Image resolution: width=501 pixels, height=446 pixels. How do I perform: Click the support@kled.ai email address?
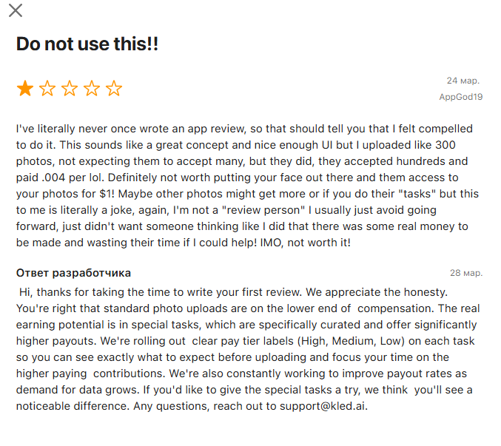pos(323,406)
